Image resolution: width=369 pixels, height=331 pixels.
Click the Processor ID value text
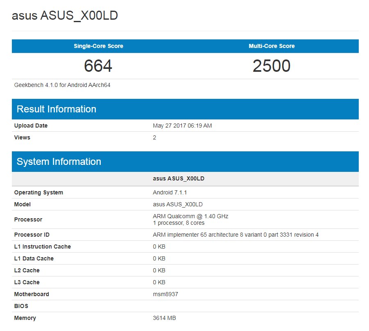(235, 235)
